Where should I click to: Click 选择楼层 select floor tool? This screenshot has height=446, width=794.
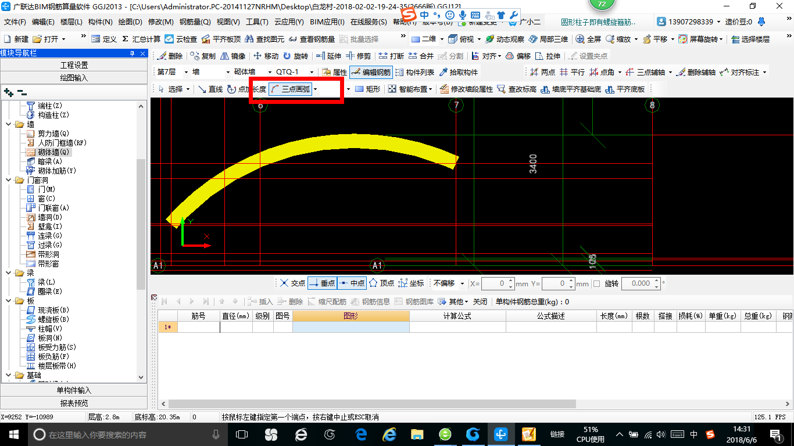coord(750,39)
